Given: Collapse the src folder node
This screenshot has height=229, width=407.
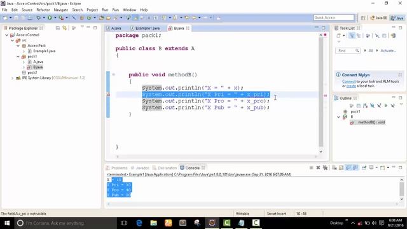Looking at the screenshot, I should coord(12,40).
